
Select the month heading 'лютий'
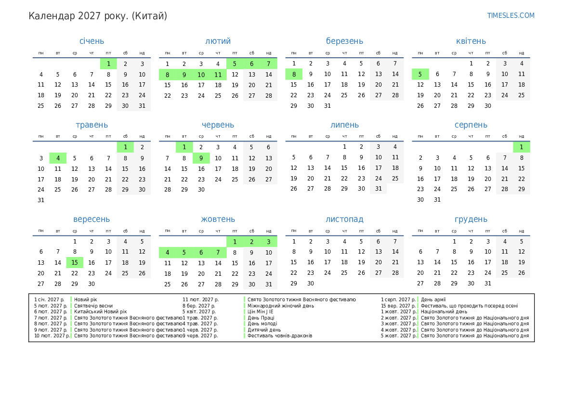tap(218, 41)
